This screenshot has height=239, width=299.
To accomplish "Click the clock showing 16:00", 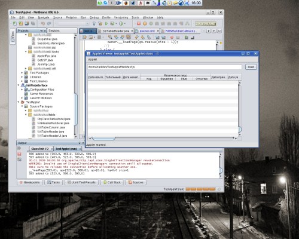I will pyautogui.click(x=196, y=3).
